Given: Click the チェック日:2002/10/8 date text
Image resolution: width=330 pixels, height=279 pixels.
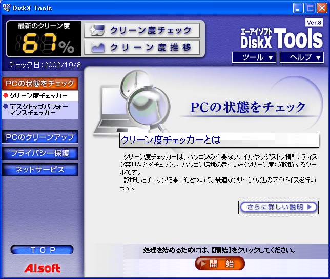Looking at the screenshot, I should (45, 65).
